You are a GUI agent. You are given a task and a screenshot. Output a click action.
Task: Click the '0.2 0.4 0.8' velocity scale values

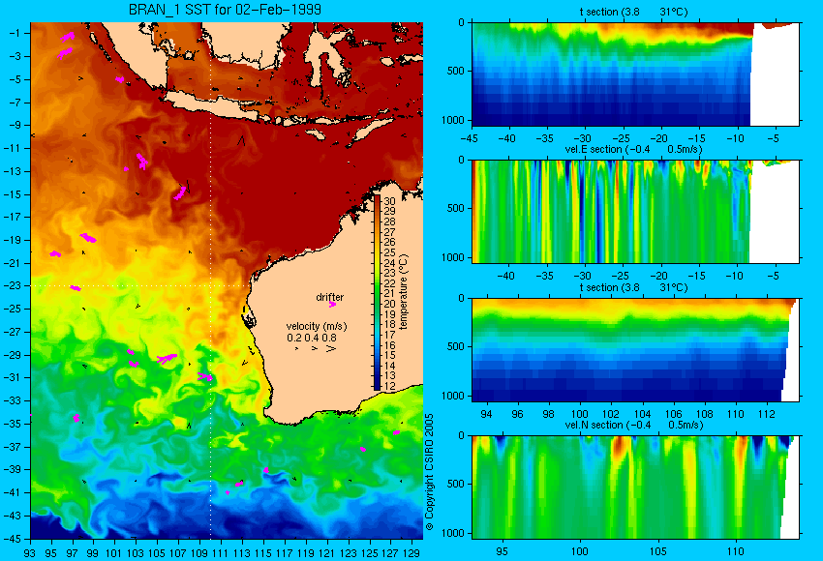tap(312, 338)
